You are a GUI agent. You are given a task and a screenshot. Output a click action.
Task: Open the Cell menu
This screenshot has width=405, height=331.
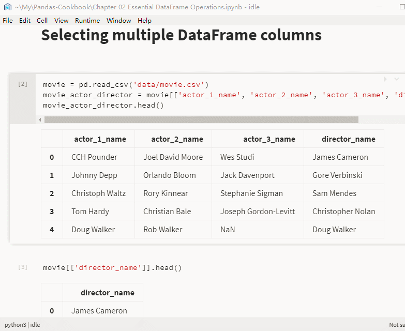42,21
